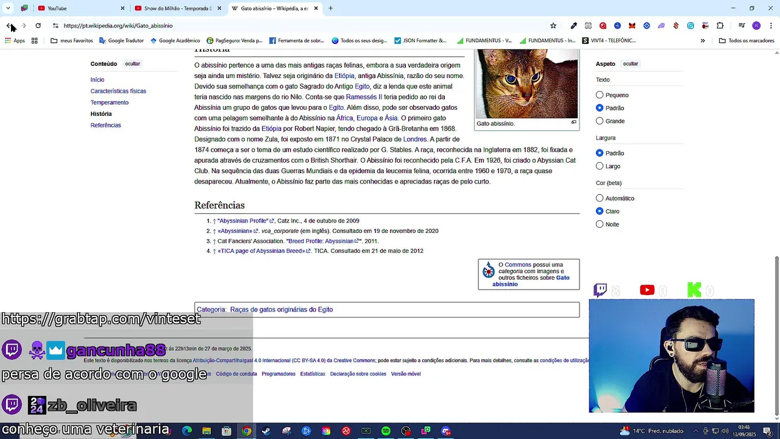This screenshot has height=439, width=780.
Task: Launch Steam from the taskbar
Action: (266, 431)
